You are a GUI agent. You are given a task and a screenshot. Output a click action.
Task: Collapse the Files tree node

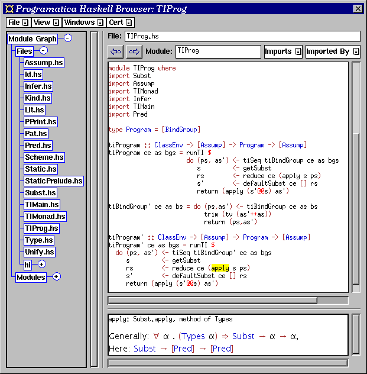(x=43, y=51)
